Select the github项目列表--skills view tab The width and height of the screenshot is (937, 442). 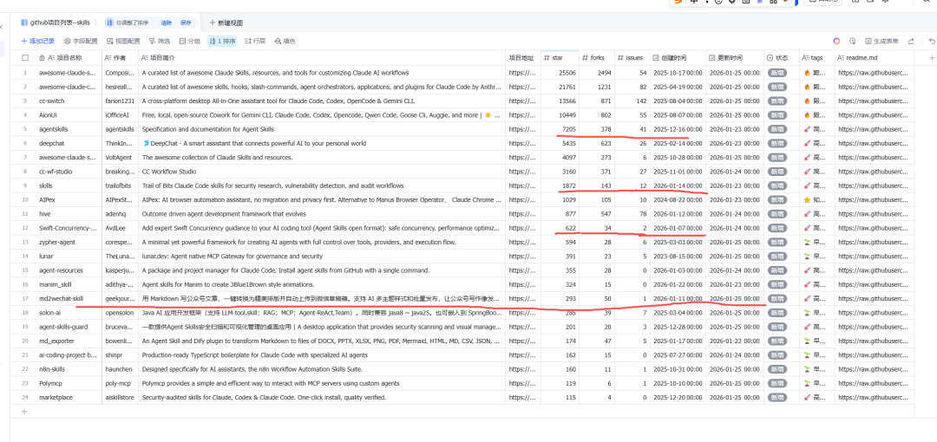[x=56, y=22]
